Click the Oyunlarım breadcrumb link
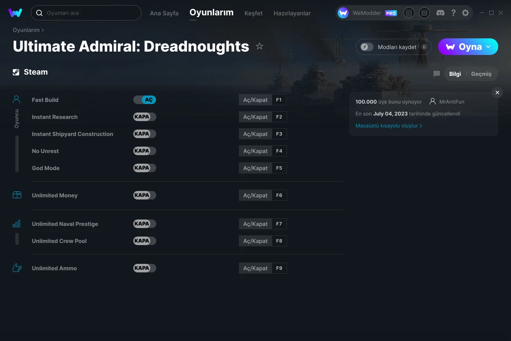This screenshot has width=511, height=341. [26, 30]
